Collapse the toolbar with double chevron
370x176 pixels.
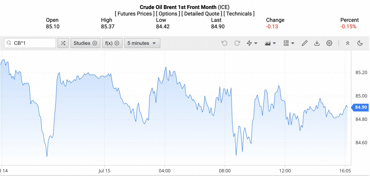pos(348,43)
